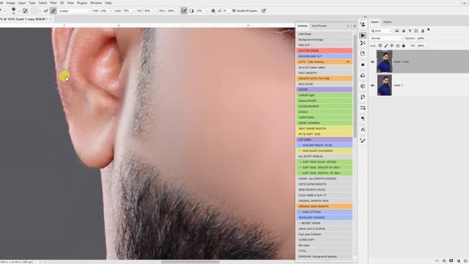
Task: Open the Wet percentage dropdown
Action: pyautogui.click(x=111, y=11)
